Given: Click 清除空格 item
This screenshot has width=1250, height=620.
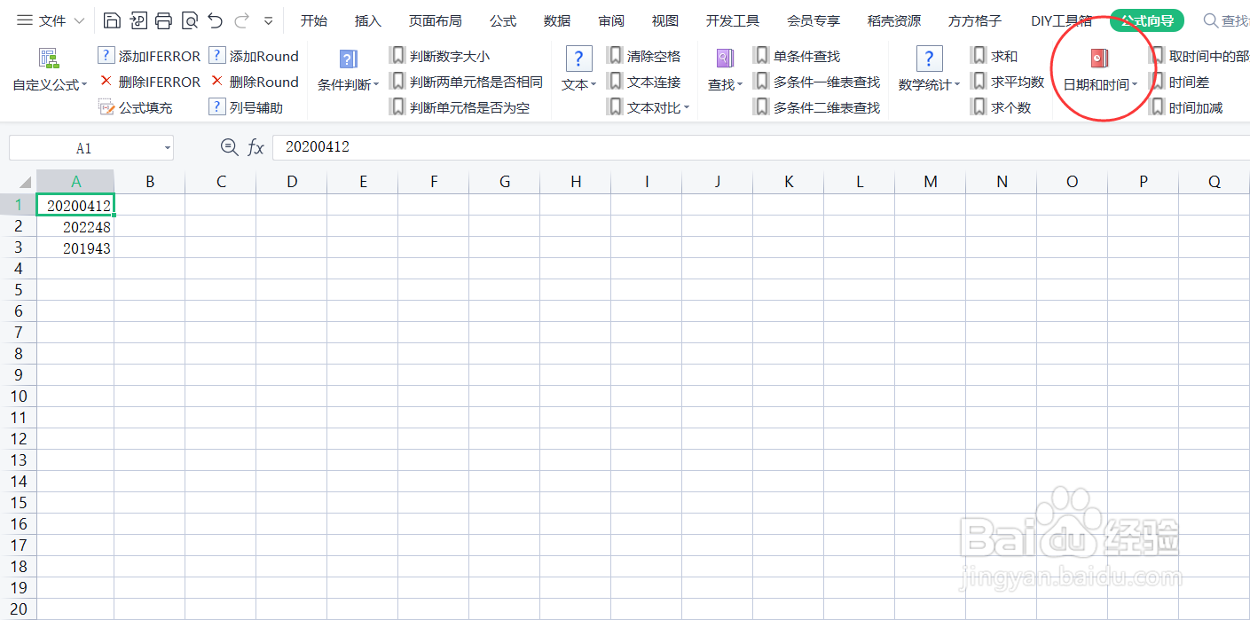Looking at the screenshot, I should [643, 56].
